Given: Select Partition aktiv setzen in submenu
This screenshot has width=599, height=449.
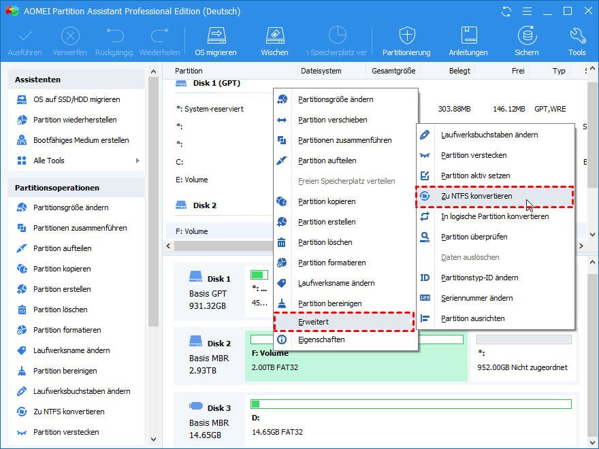Looking at the screenshot, I should pyautogui.click(x=495, y=176).
